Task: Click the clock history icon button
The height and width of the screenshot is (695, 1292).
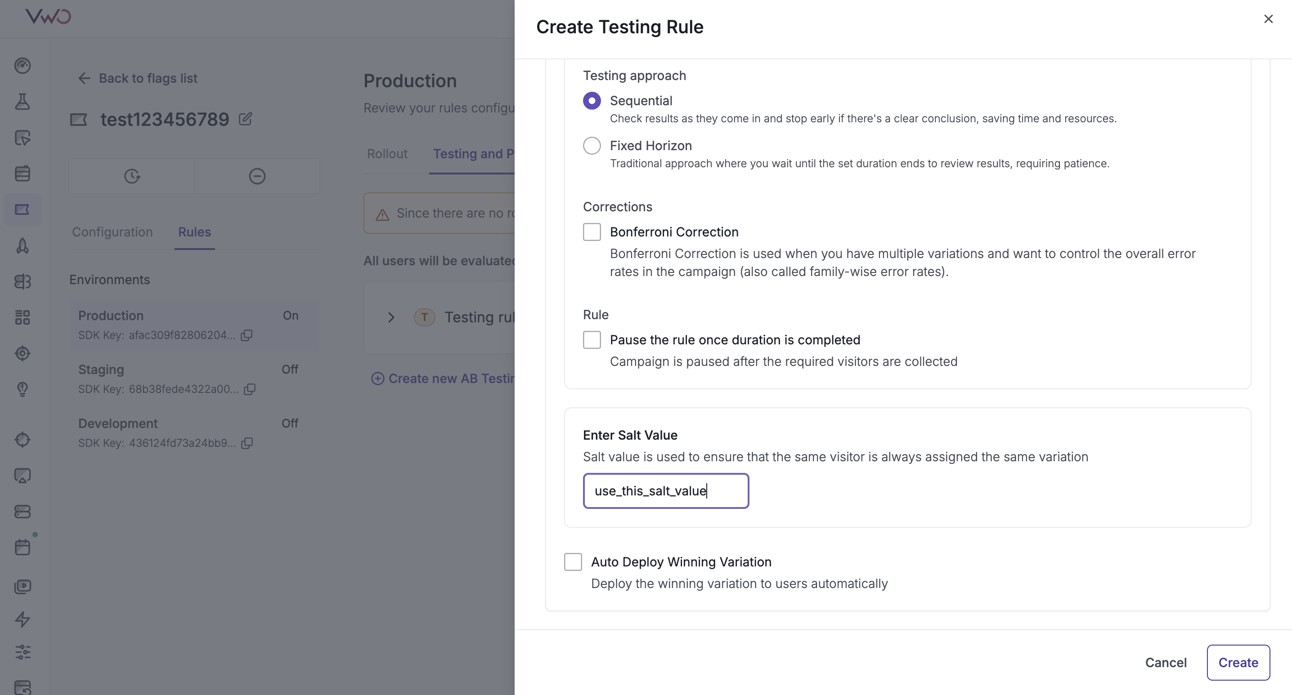Action: 132,176
